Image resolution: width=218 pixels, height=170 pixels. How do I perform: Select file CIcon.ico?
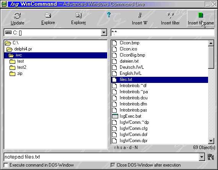[159, 49]
